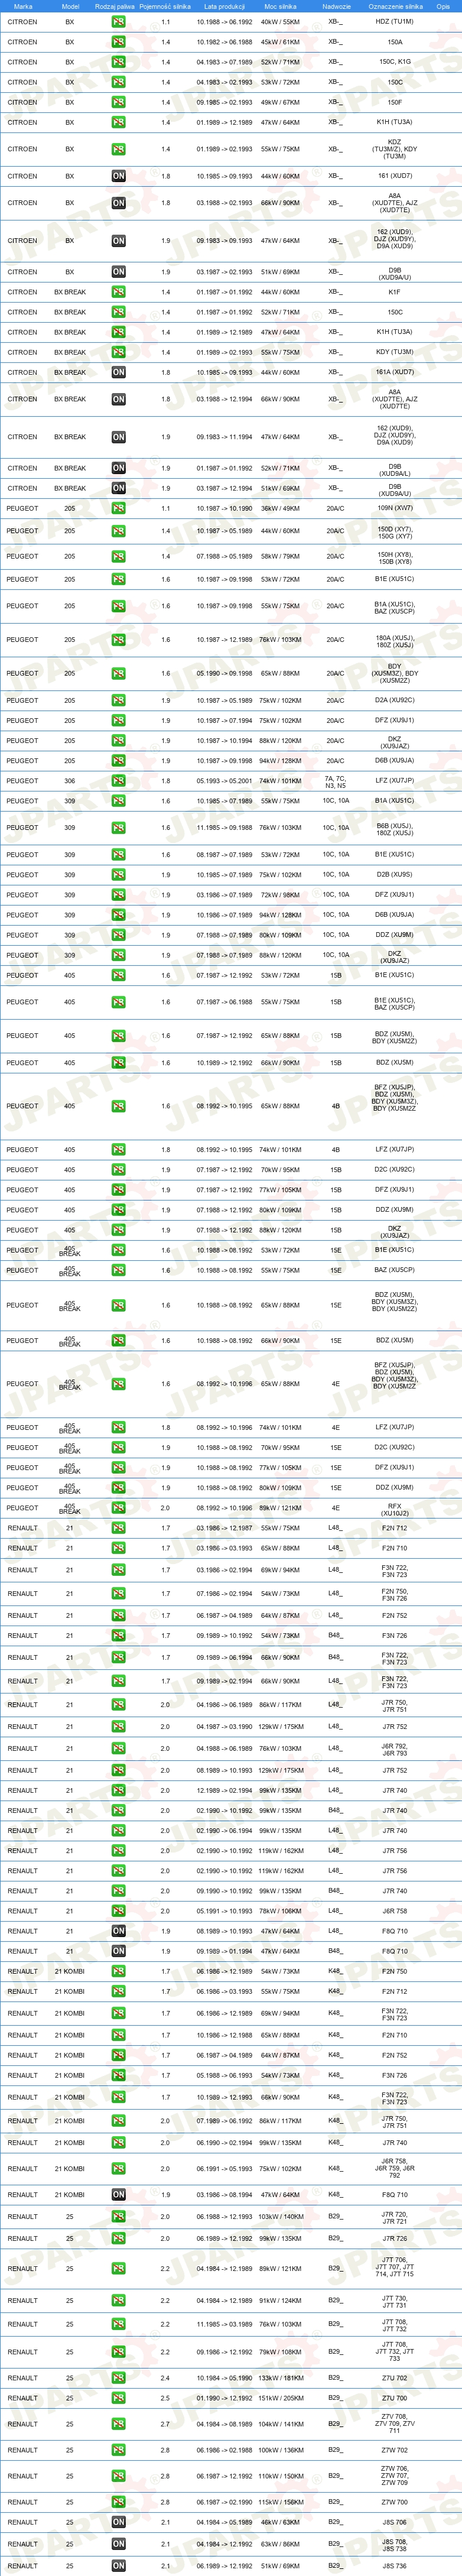This screenshot has height=2576, width=462.
Task: Click the K1F engine code cell
Action: pyautogui.click(x=394, y=292)
